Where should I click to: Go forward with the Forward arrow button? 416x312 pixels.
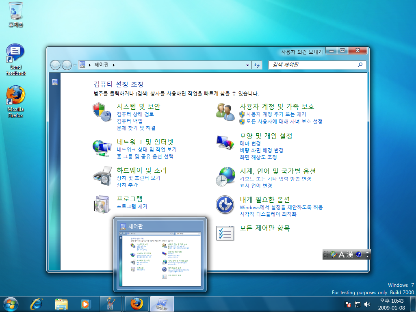pyautogui.click(x=67, y=65)
